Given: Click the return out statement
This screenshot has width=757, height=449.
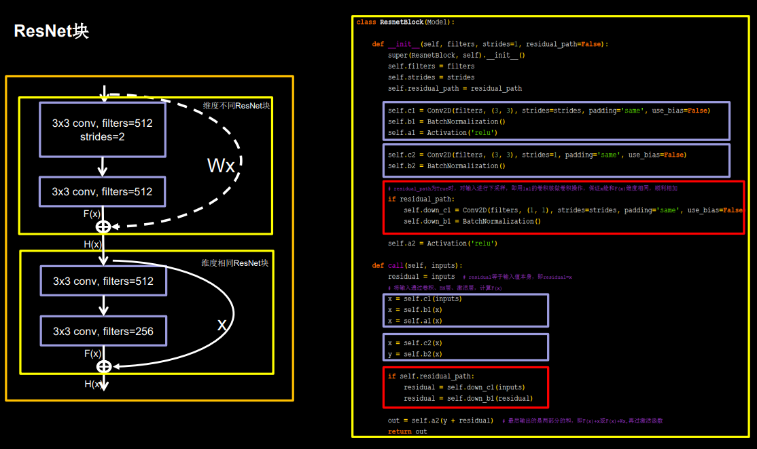Looking at the screenshot, I should pos(407,431).
